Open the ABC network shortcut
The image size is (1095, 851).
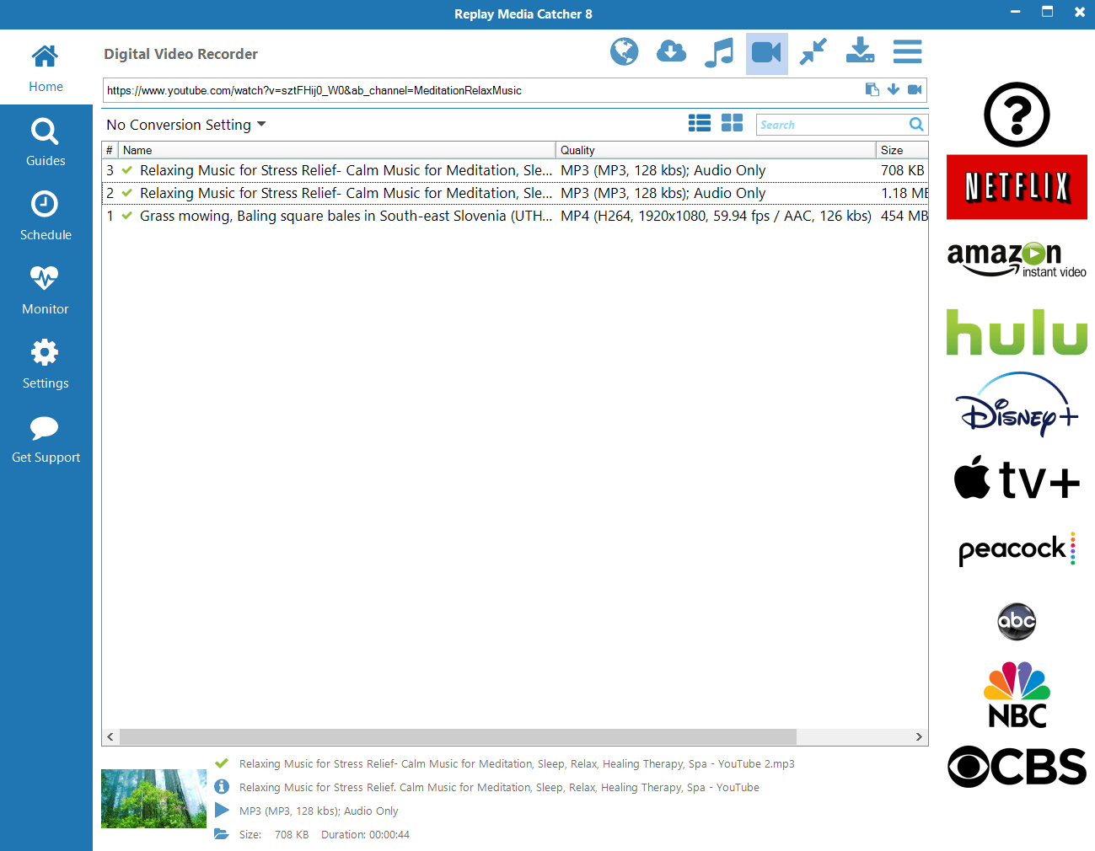pos(1017,622)
